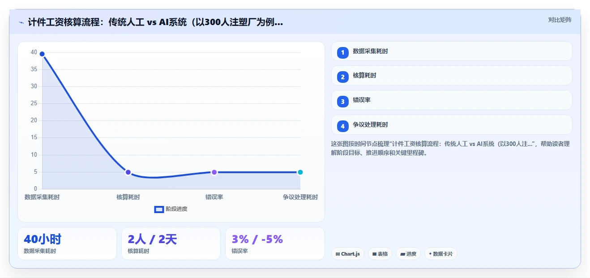Click the 2人 / 2天 stat card
This screenshot has width=590, height=278.
pos(171,244)
